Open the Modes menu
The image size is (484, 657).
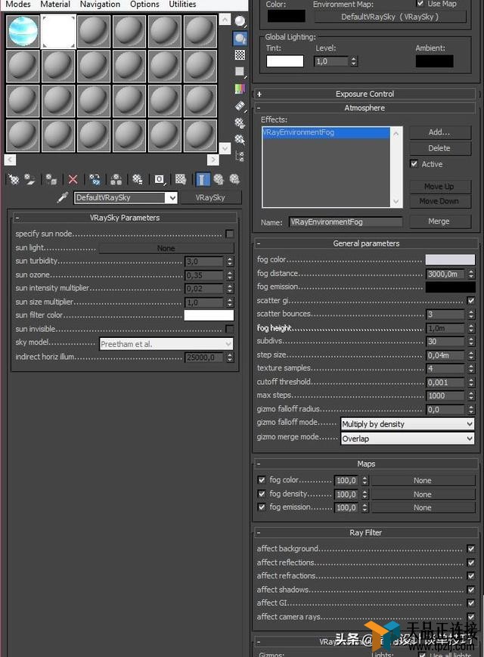click(x=18, y=5)
